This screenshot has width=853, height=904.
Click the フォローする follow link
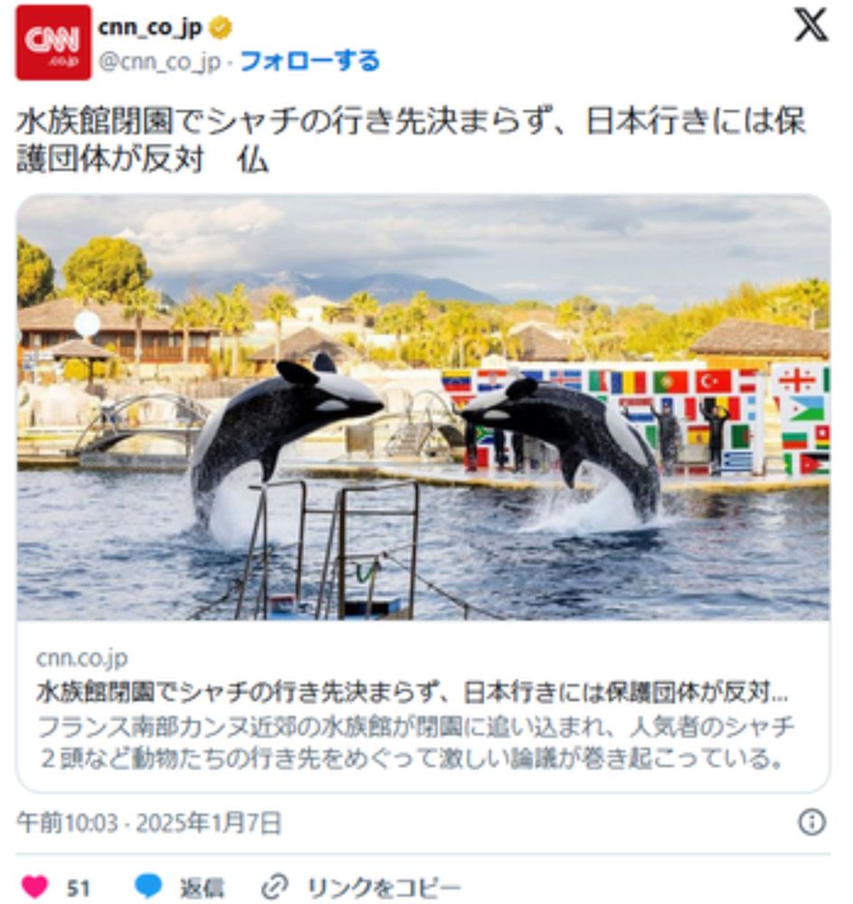coord(309,61)
